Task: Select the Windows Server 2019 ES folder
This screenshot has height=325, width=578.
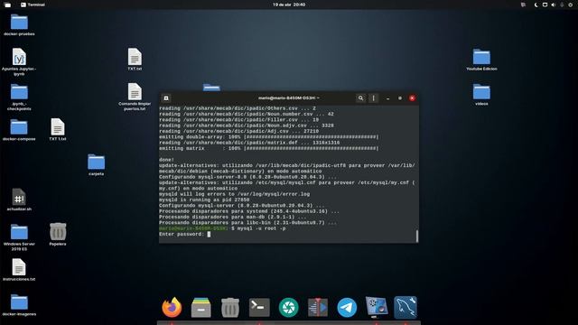Action: 19,237
